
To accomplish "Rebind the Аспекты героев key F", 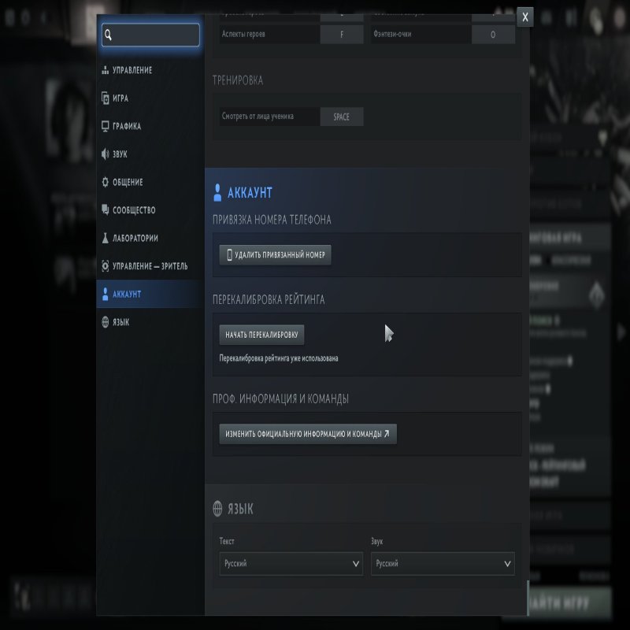I will (342, 35).
